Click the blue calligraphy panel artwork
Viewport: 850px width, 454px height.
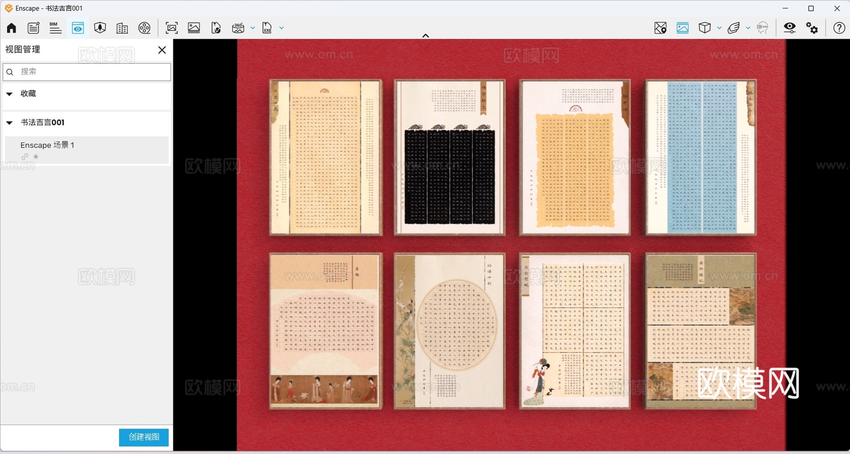(x=701, y=157)
